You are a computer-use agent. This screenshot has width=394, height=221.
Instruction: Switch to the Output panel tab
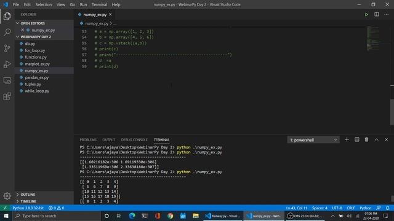(x=108, y=139)
